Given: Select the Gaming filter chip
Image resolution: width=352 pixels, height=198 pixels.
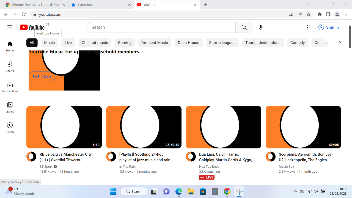Looking at the screenshot, I should coord(125,43).
